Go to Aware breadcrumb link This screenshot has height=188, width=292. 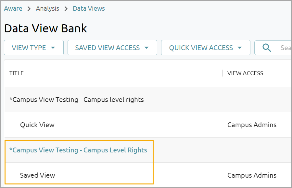click(x=13, y=8)
